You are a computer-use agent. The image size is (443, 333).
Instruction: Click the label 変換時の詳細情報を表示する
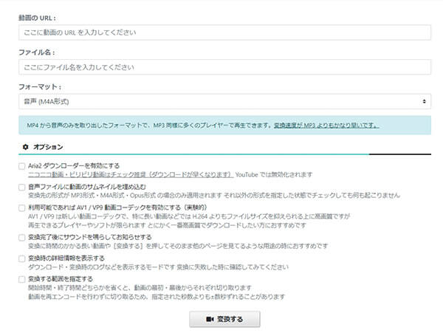66,258
